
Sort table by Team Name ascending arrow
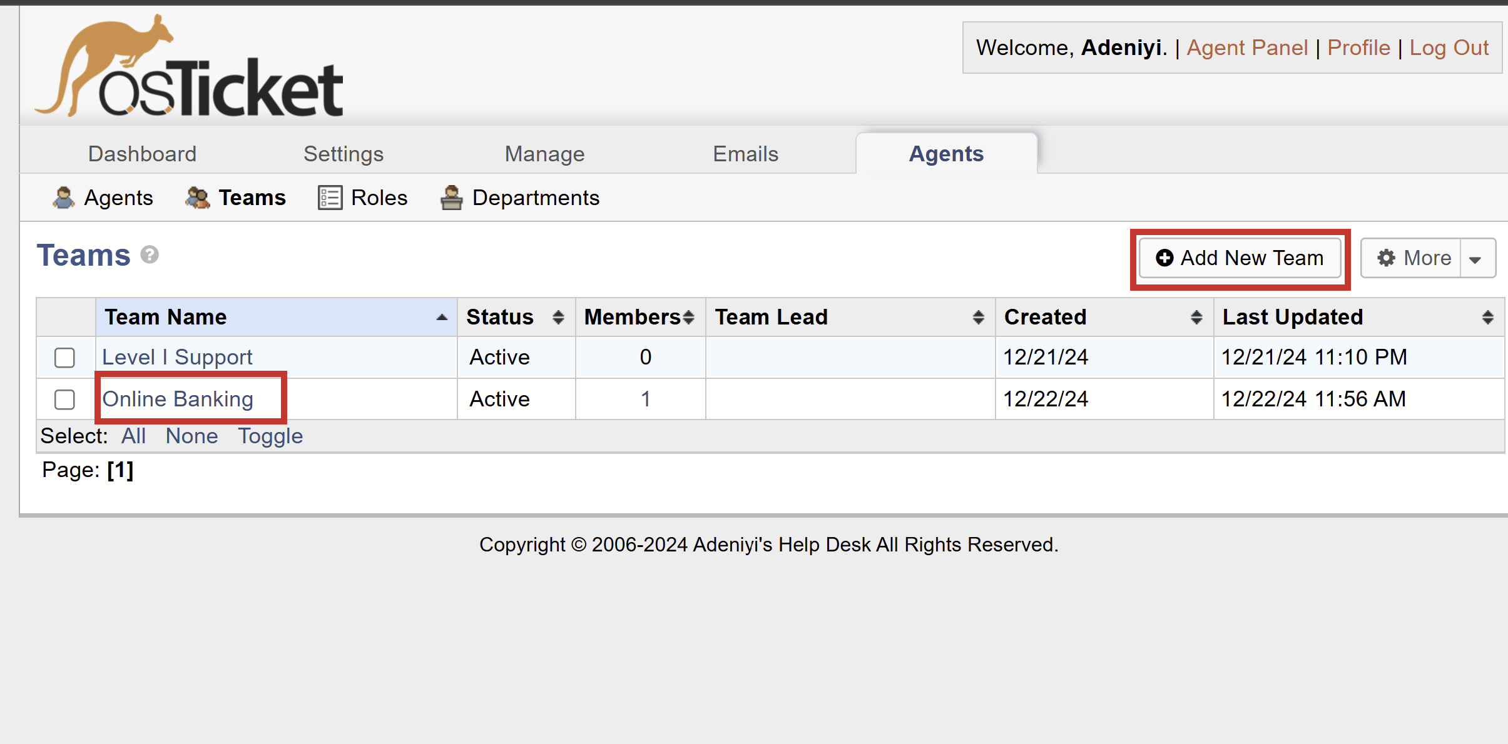442,318
